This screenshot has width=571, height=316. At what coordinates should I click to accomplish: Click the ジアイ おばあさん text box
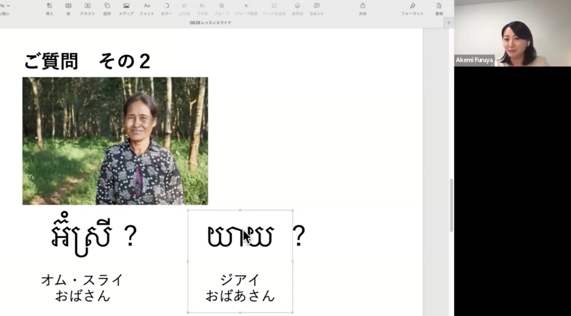click(x=240, y=288)
